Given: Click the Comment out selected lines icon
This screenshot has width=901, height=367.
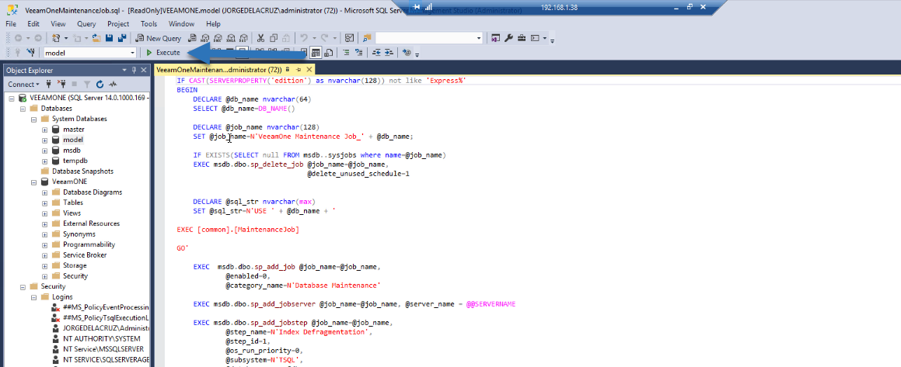Looking at the screenshot, I should [346, 53].
